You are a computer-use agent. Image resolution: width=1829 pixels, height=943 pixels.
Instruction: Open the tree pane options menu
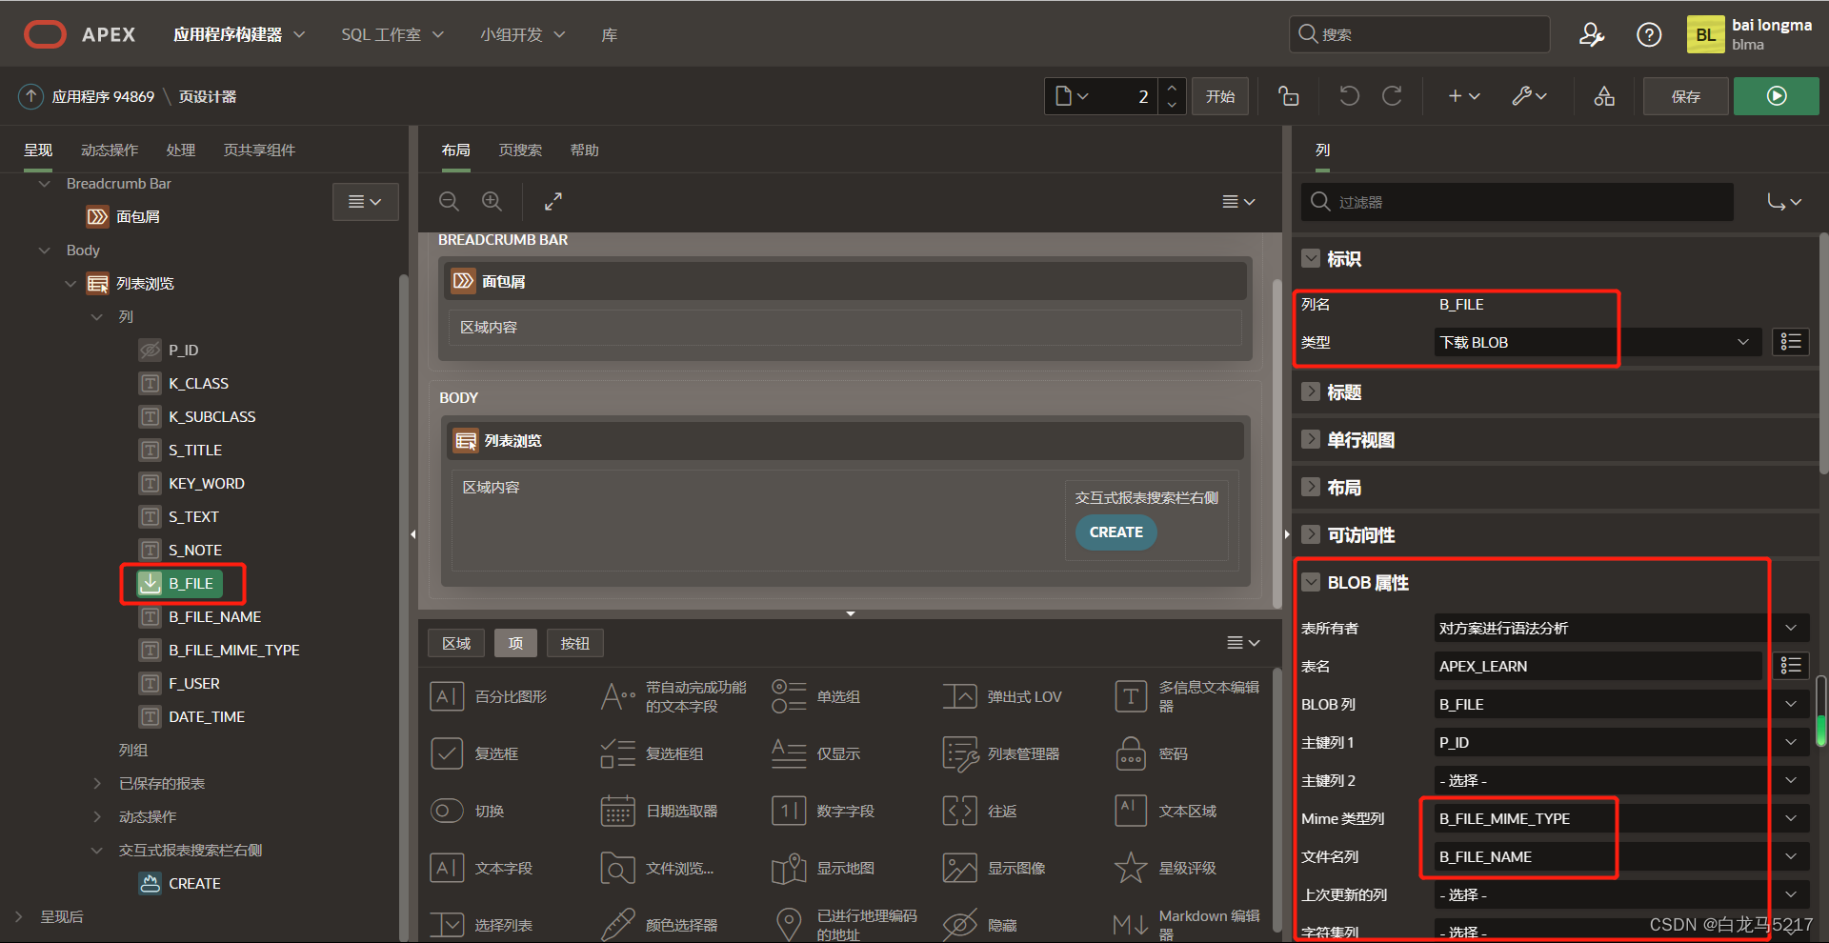(x=365, y=202)
